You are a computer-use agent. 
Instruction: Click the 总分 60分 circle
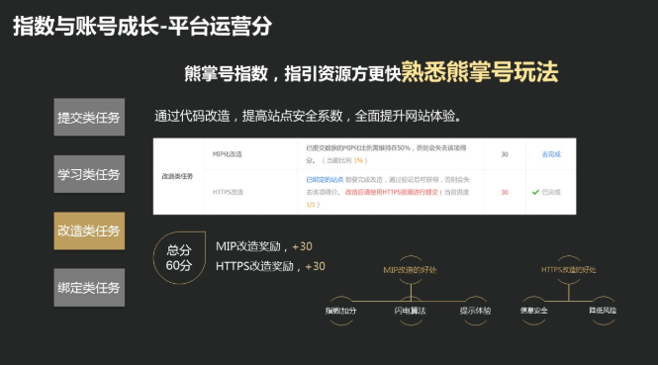tap(179, 257)
